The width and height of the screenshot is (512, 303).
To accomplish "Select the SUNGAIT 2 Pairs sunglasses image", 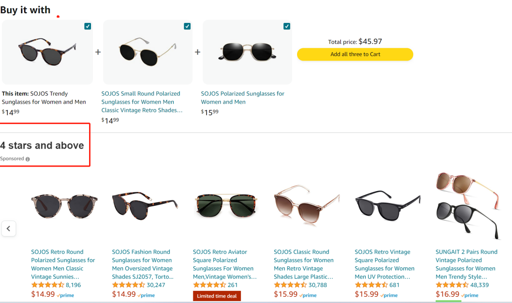I will click(x=467, y=205).
